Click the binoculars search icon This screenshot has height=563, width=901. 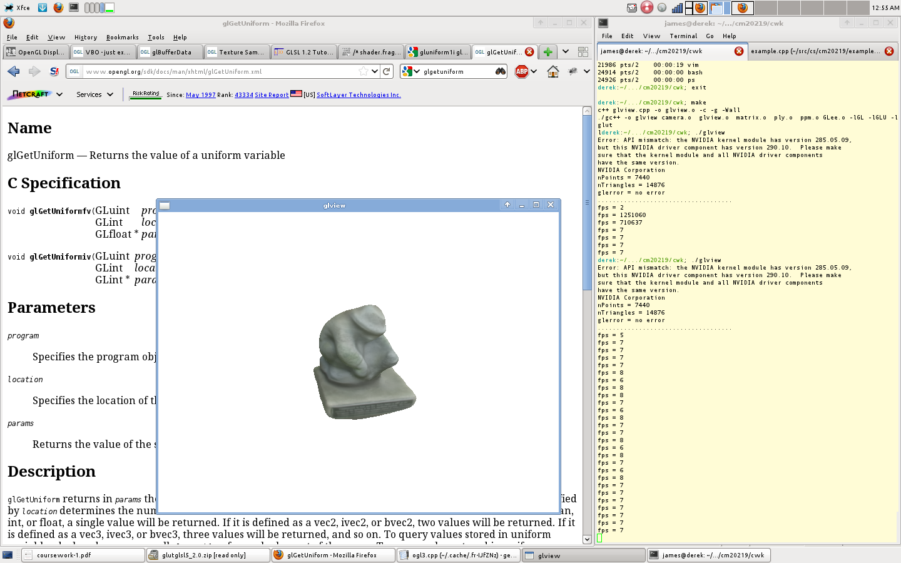(x=500, y=71)
